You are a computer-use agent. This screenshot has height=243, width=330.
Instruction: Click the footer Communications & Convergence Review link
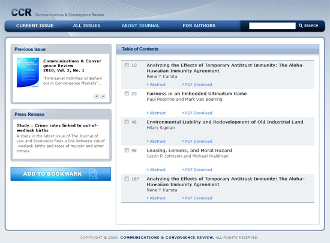click(x=167, y=238)
